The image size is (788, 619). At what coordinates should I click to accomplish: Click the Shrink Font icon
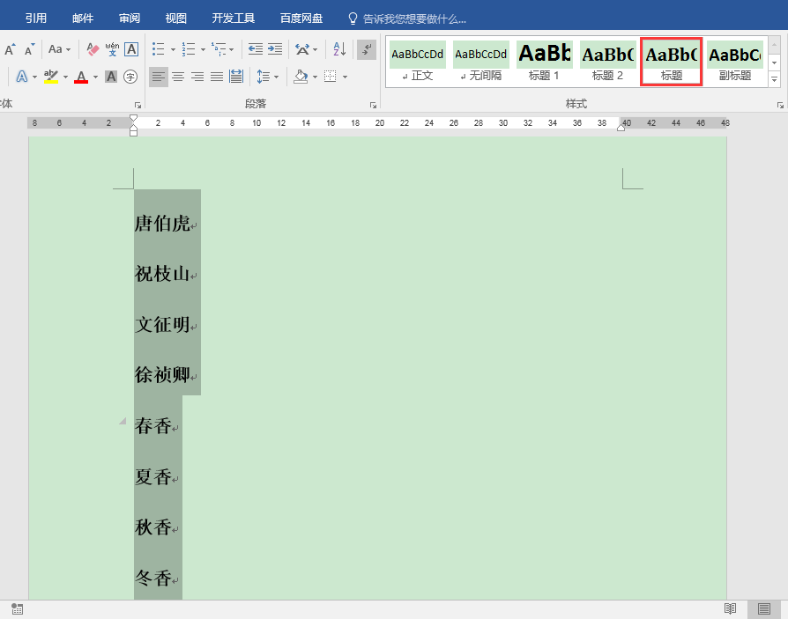coord(30,49)
